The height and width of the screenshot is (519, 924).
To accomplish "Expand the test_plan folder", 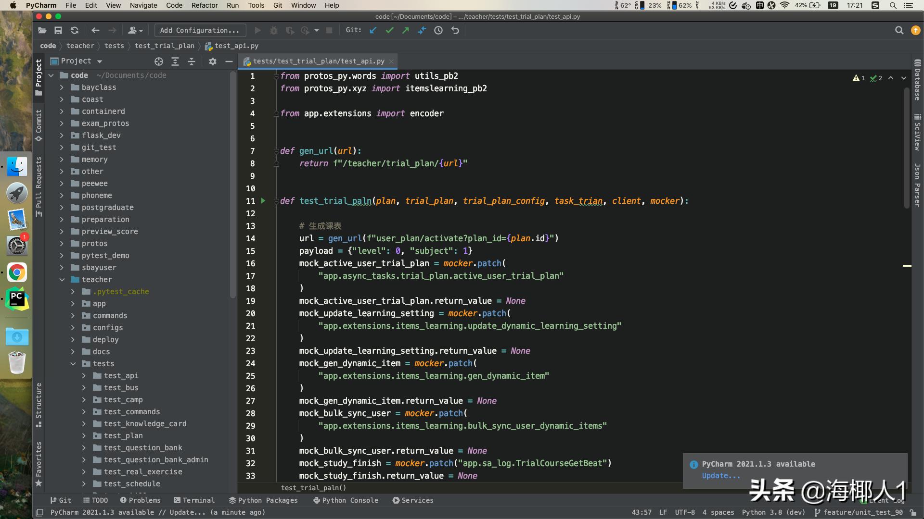I will pos(84,436).
